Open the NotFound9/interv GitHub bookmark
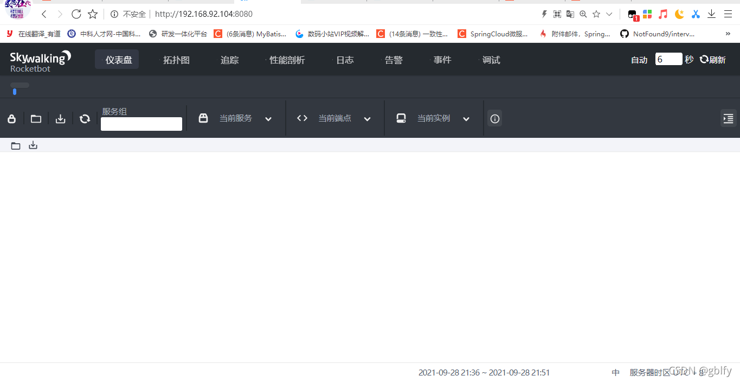The height and width of the screenshot is (382, 740). tap(658, 34)
